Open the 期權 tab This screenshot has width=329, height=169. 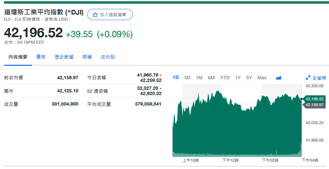pyautogui.click(x=87, y=57)
